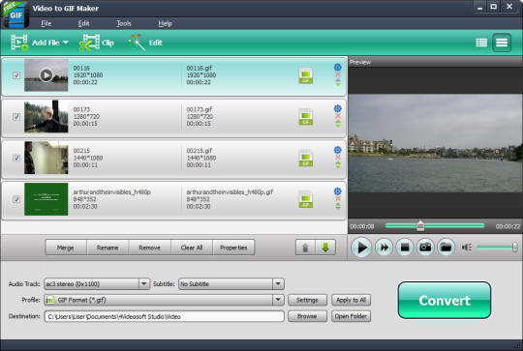Uncheck the 00116 file checkbox

click(16, 75)
